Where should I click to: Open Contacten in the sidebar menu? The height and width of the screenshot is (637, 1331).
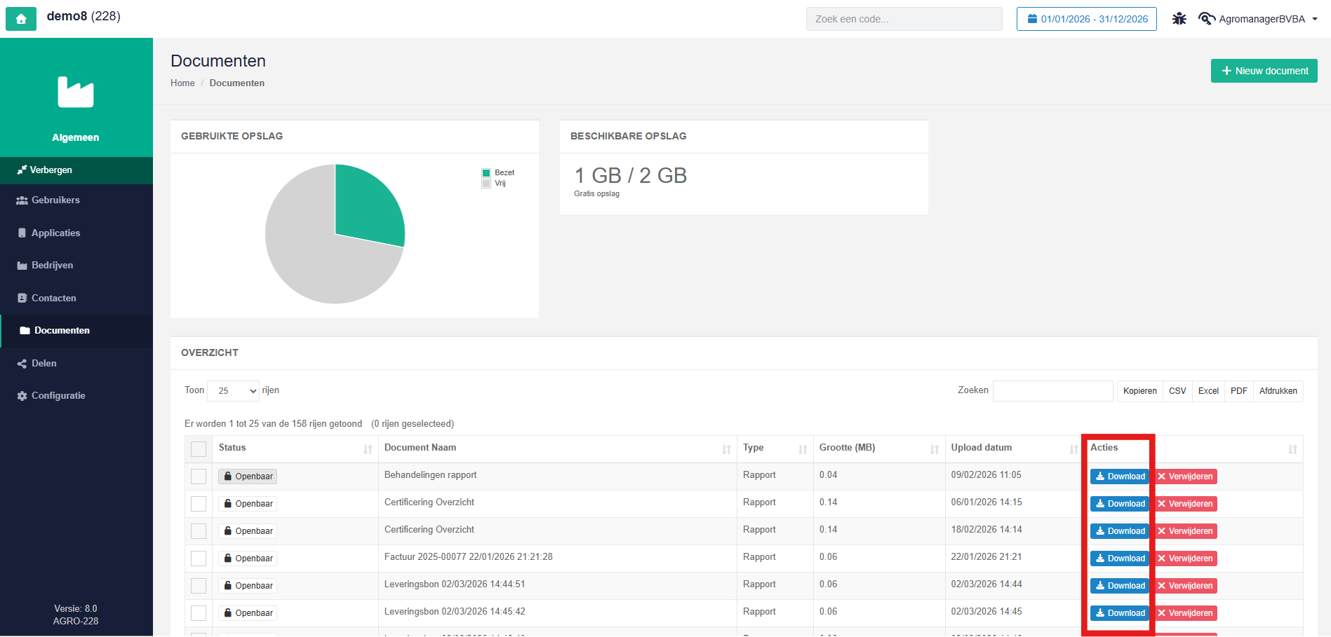tap(76, 298)
